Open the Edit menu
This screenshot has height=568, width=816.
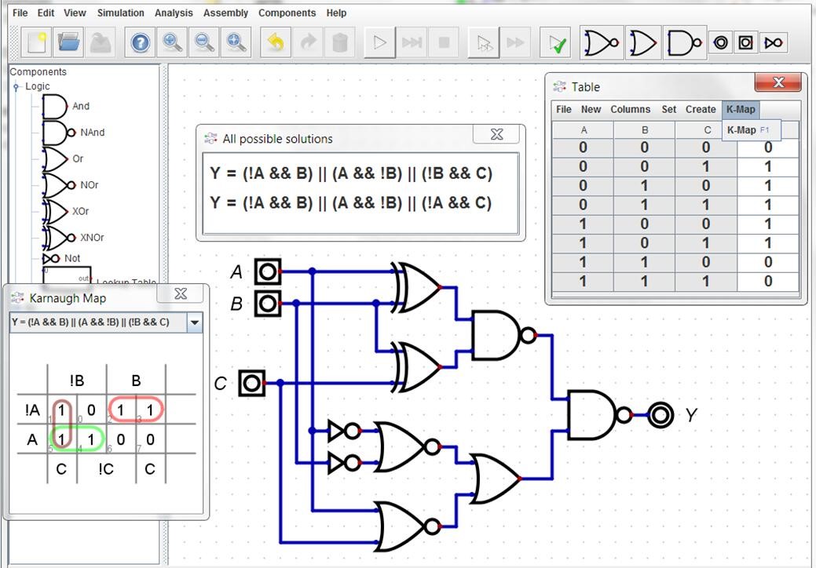pos(46,13)
